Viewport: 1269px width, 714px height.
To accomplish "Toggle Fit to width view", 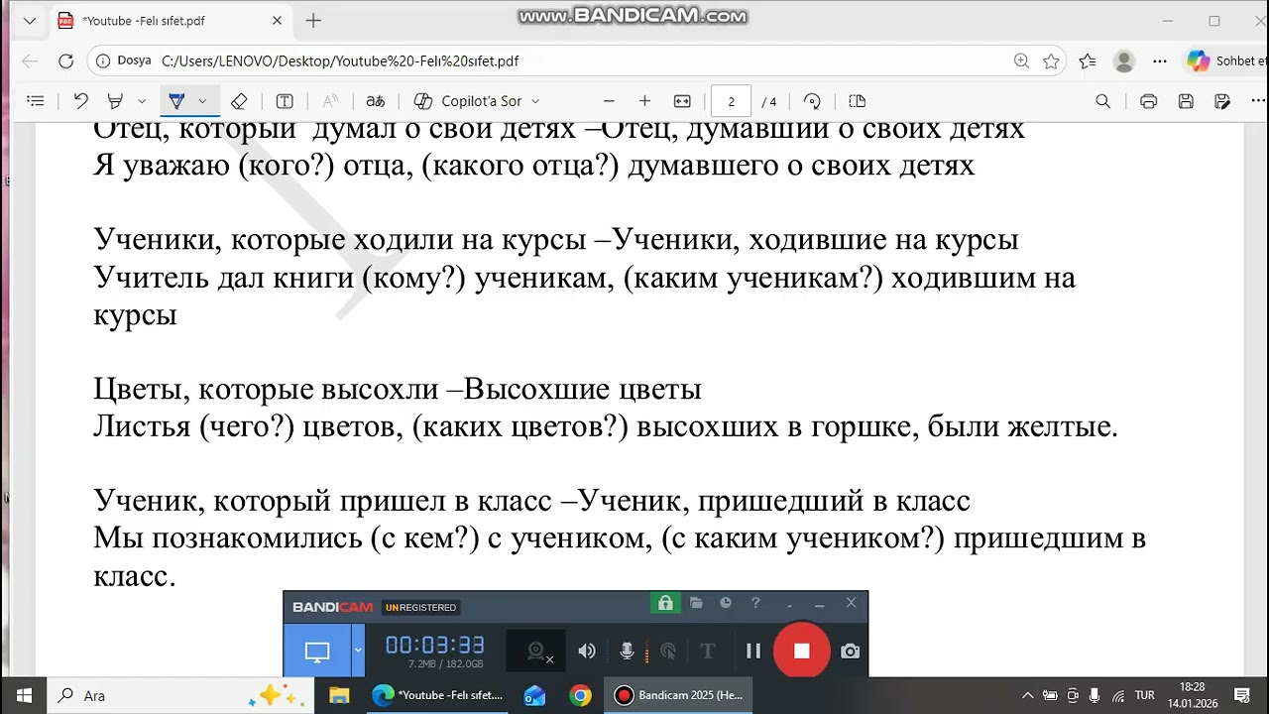I will click(x=682, y=101).
